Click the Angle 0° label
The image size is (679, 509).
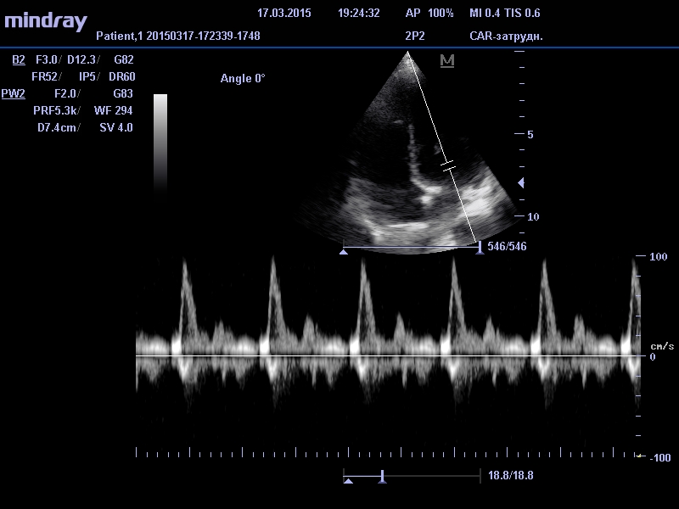[x=243, y=79]
